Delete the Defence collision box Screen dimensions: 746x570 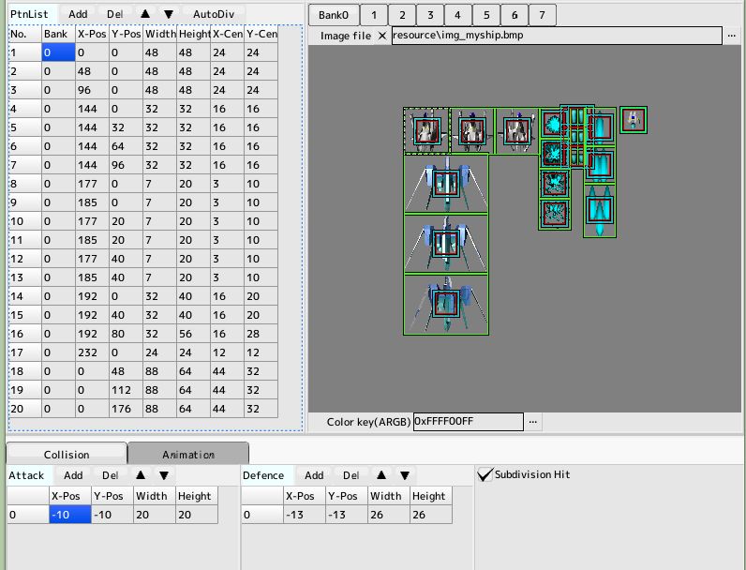tap(351, 475)
